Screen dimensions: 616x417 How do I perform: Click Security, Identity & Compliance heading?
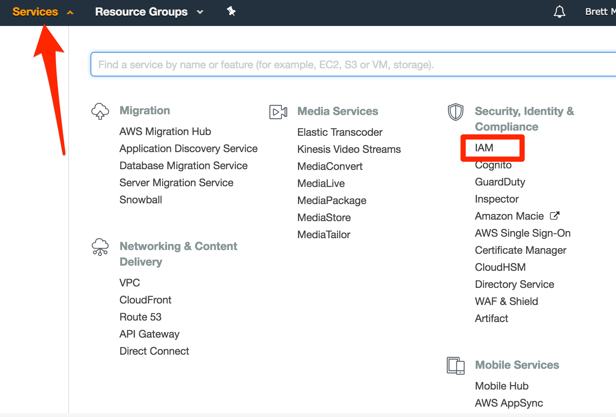524,119
